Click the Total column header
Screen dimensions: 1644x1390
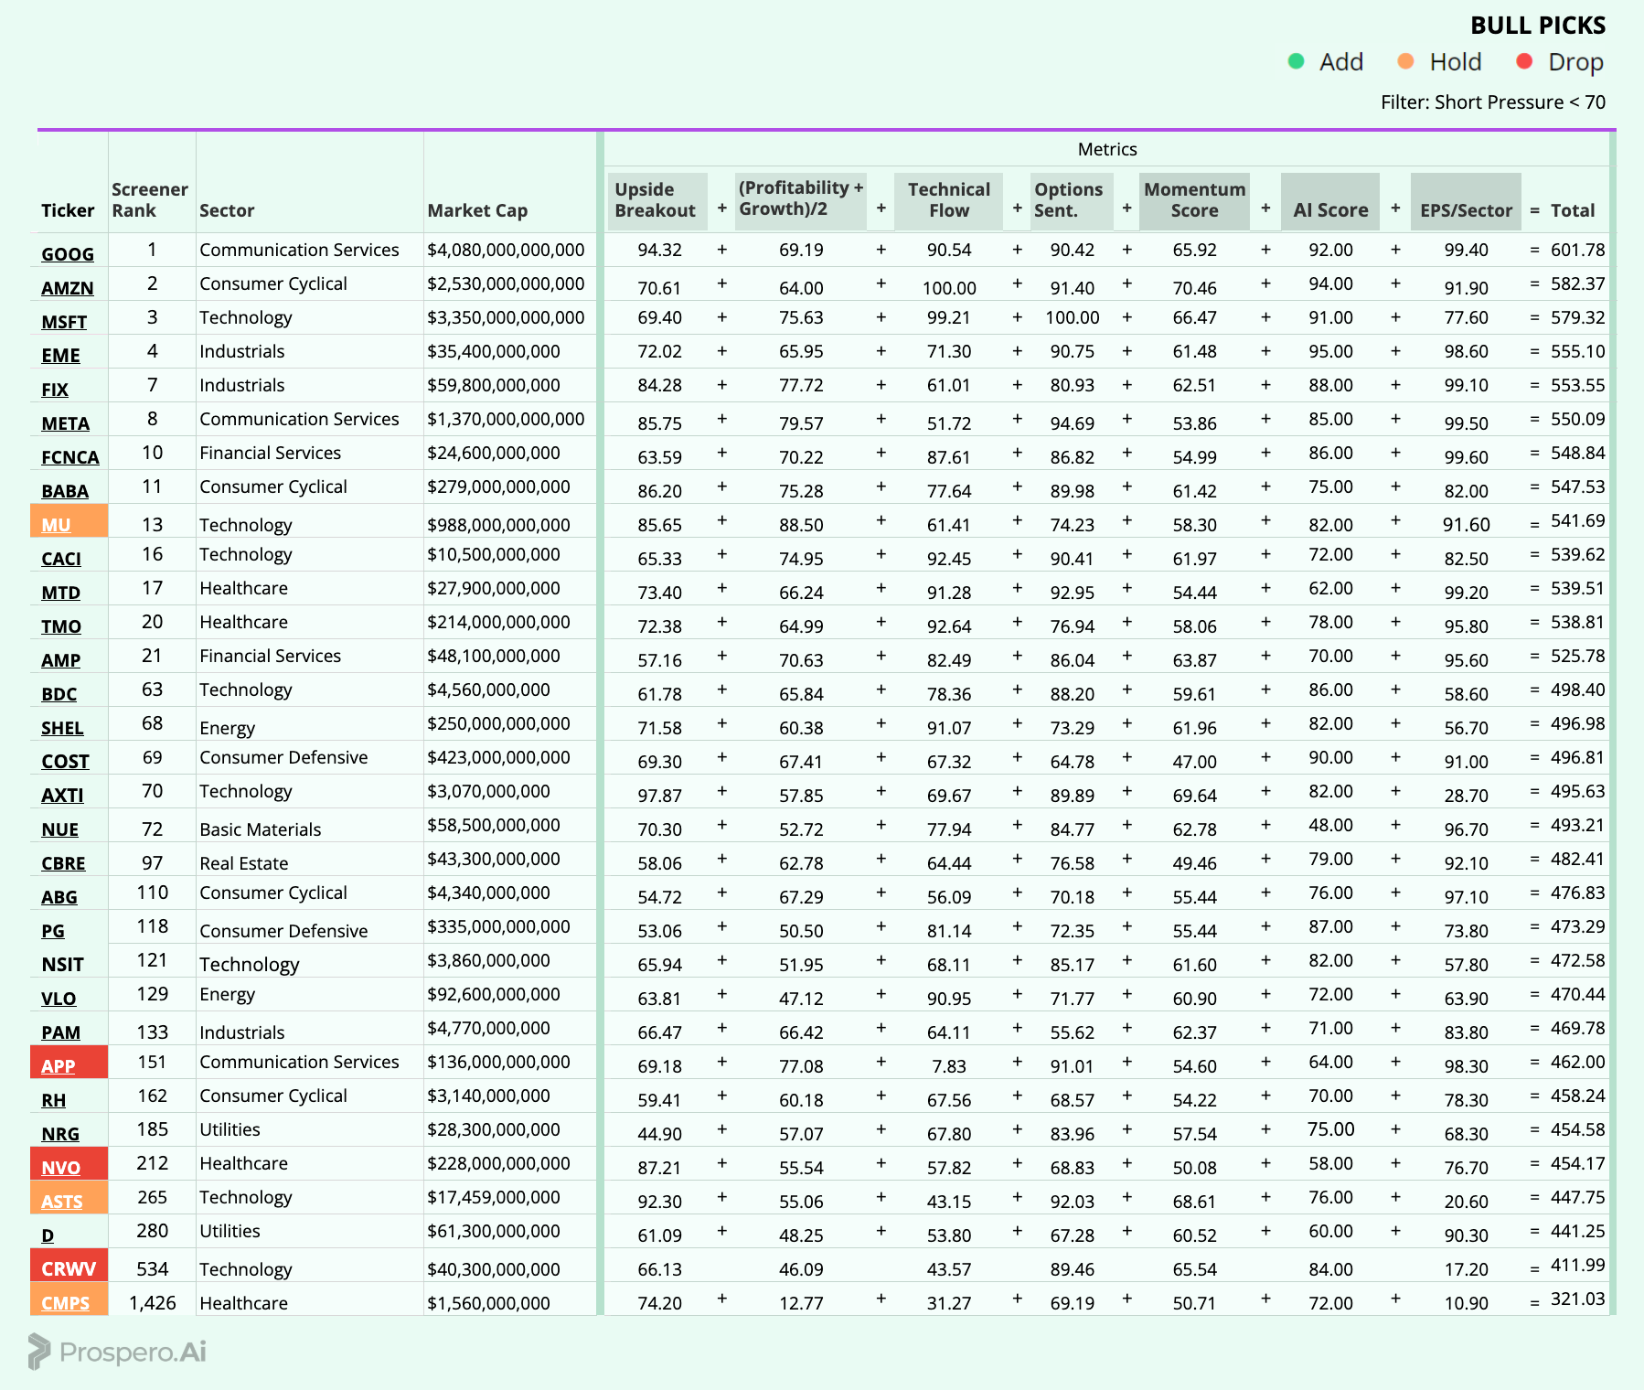click(1573, 210)
